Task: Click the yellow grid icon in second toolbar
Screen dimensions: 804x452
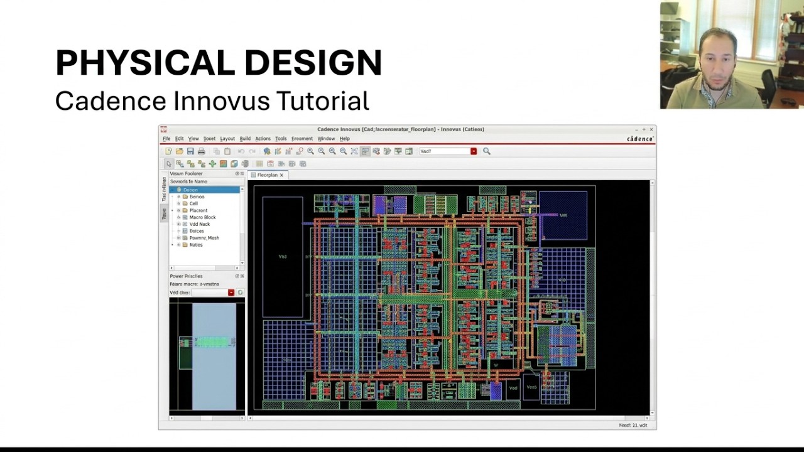Action: [x=259, y=164]
